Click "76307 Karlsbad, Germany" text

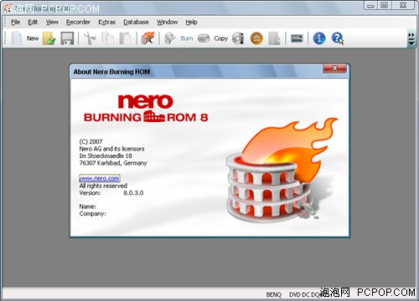[x=113, y=163]
